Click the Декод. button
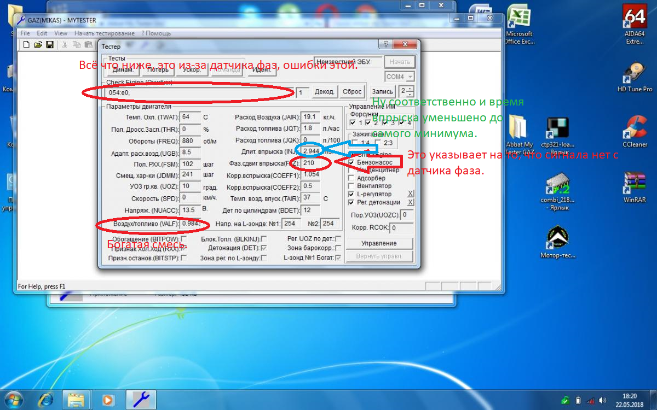 click(325, 92)
